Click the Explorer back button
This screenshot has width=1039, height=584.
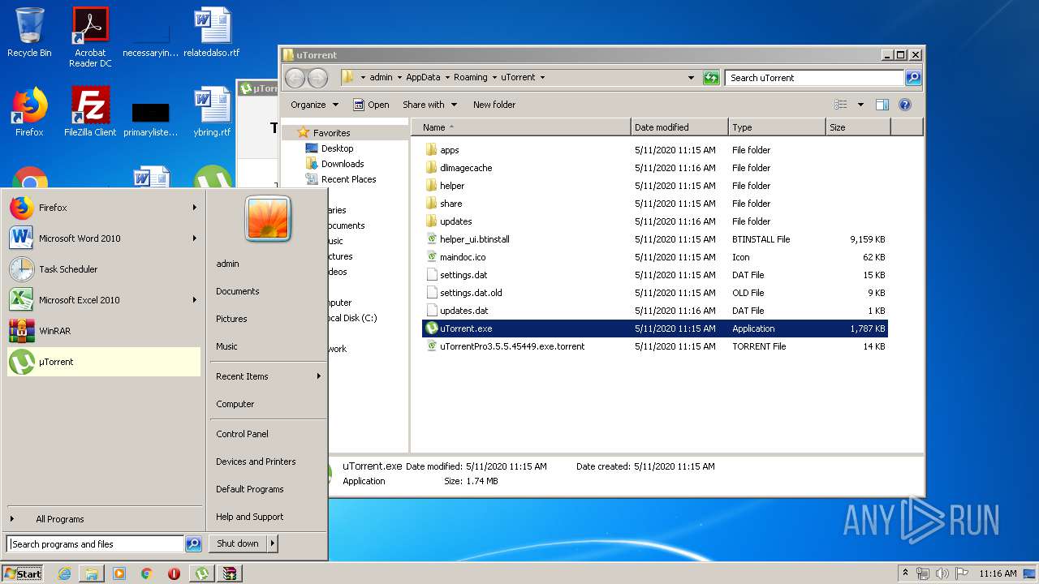click(295, 78)
